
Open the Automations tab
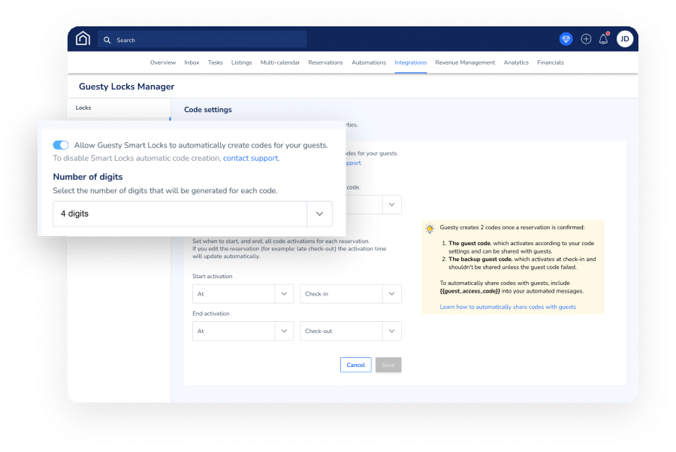pos(369,62)
